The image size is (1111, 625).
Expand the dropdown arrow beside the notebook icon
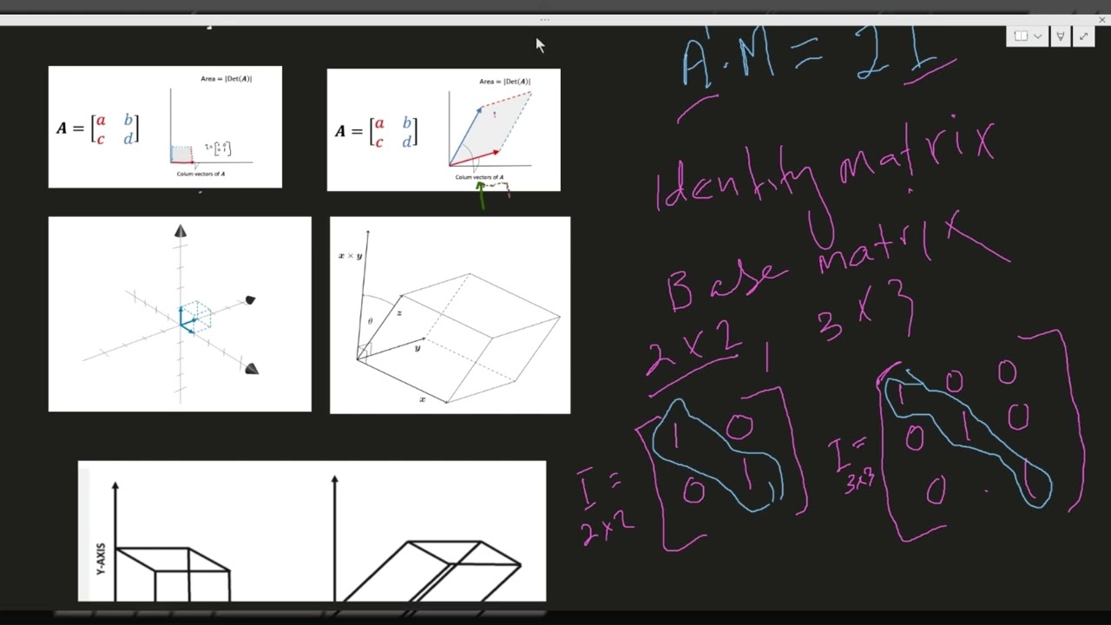(1037, 36)
